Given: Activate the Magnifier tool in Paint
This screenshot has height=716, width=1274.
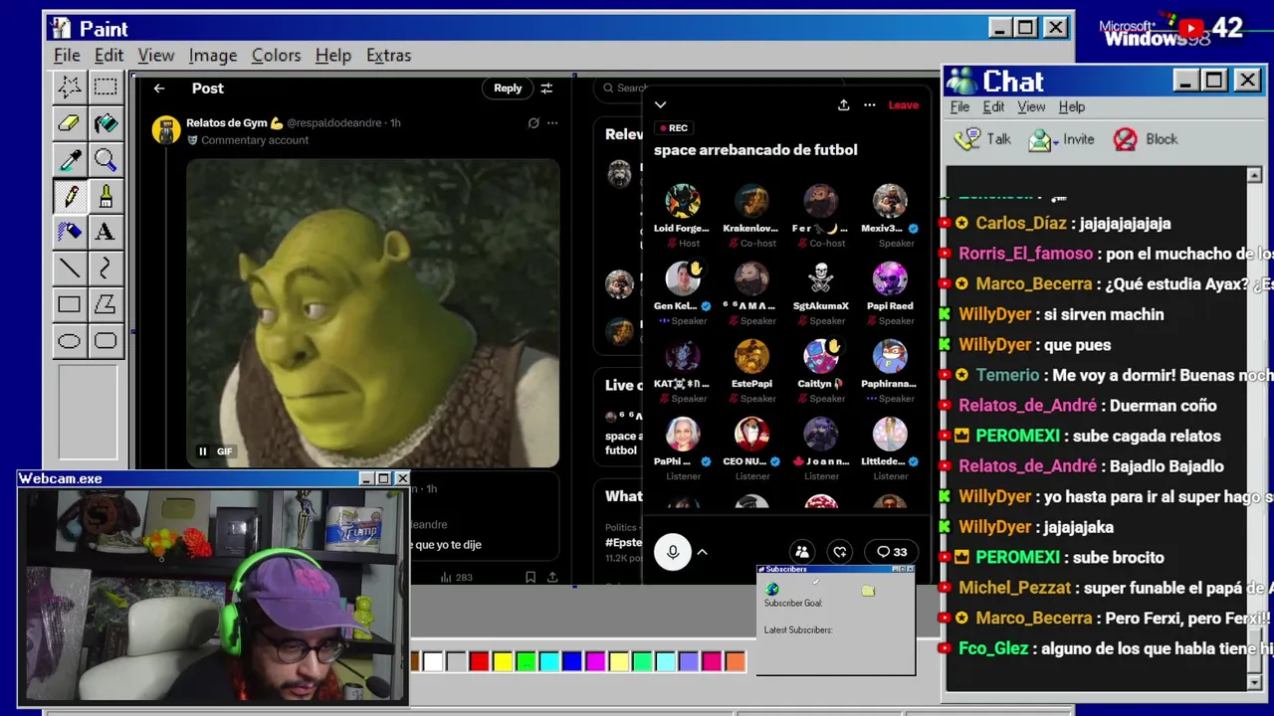Looking at the screenshot, I should (x=105, y=159).
